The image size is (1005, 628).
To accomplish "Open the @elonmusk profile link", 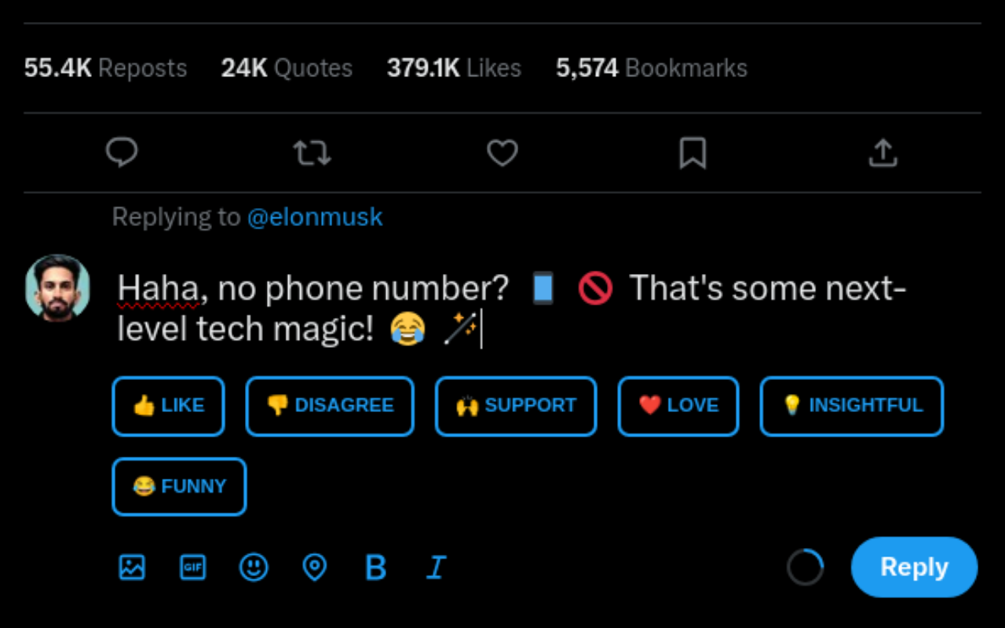I will tap(316, 217).
